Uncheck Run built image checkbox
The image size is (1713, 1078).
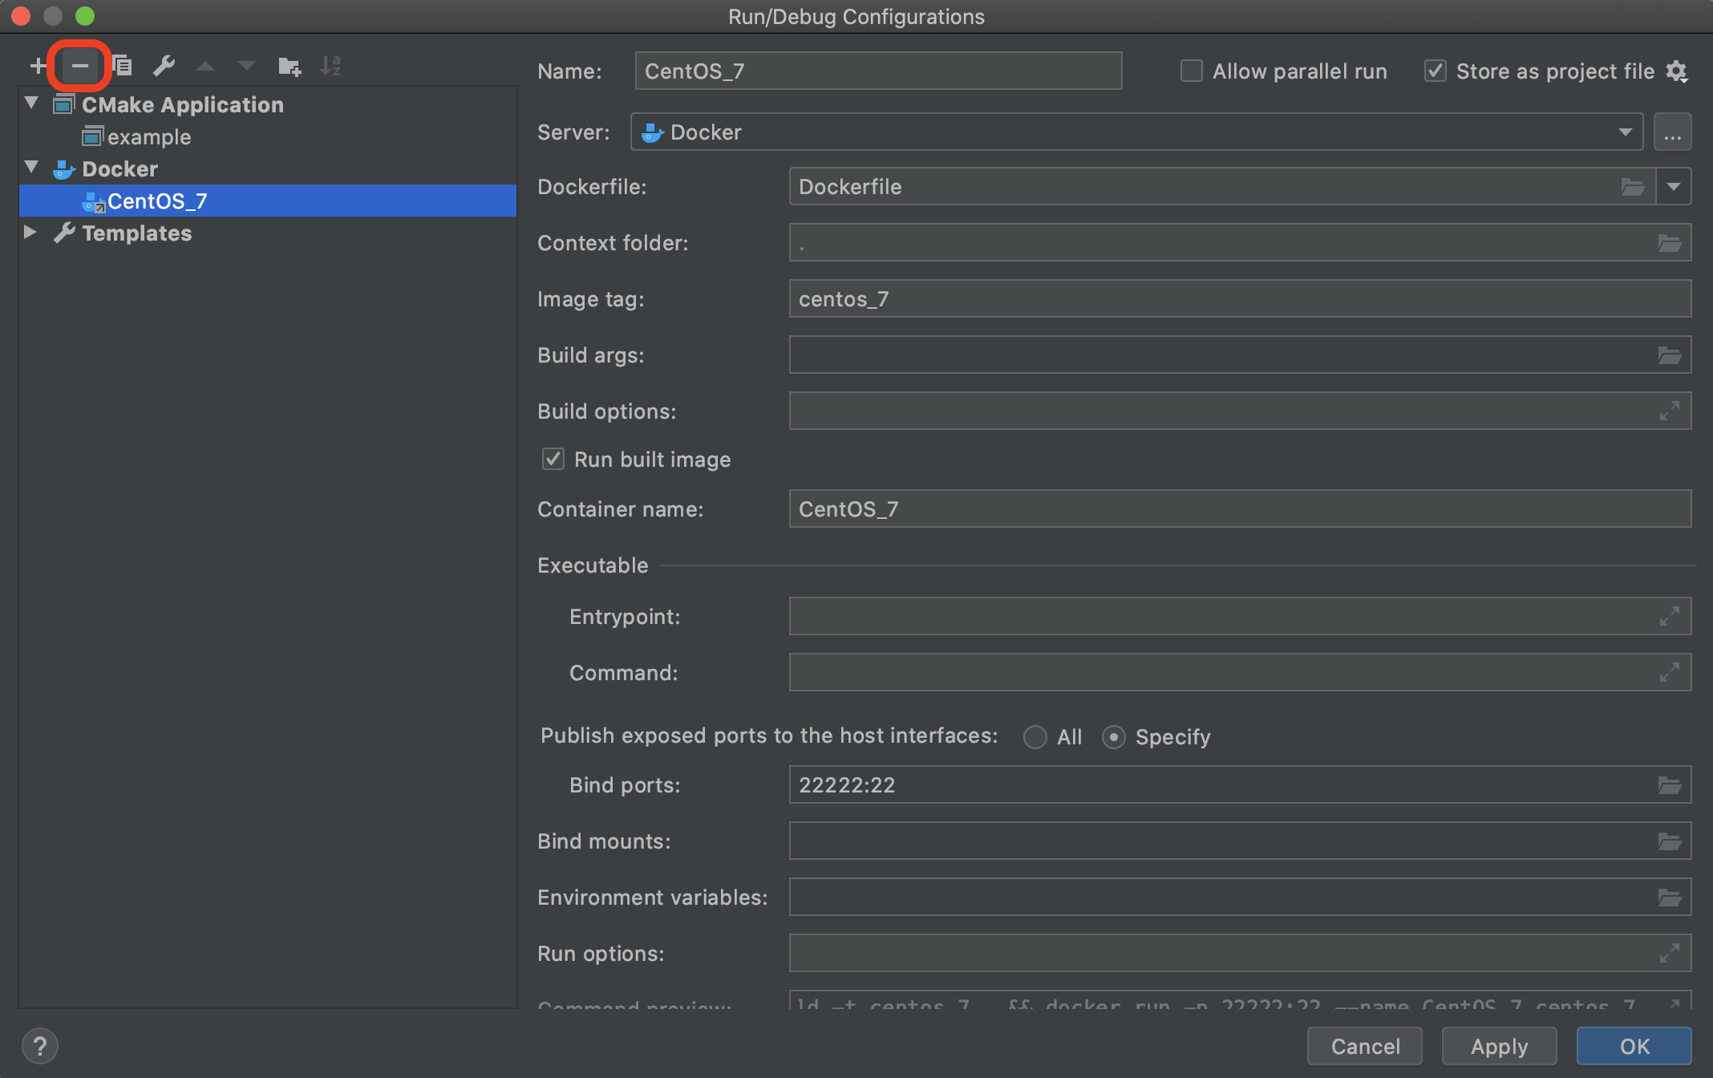coord(553,460)
